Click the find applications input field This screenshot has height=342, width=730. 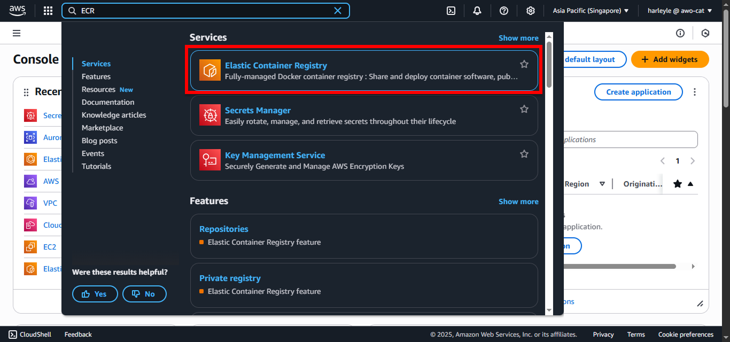[631, 139]
